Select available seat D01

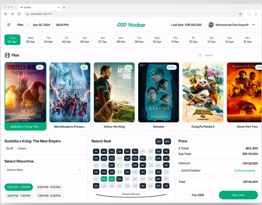(96, 165)
